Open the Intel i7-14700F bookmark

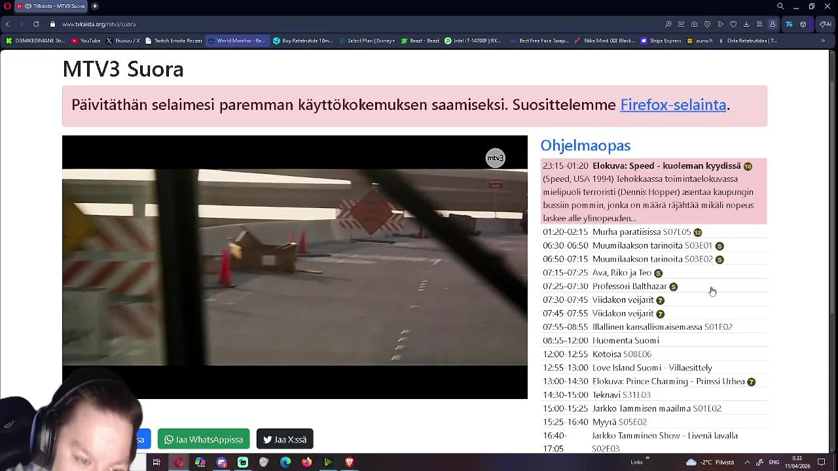point(472,41)
